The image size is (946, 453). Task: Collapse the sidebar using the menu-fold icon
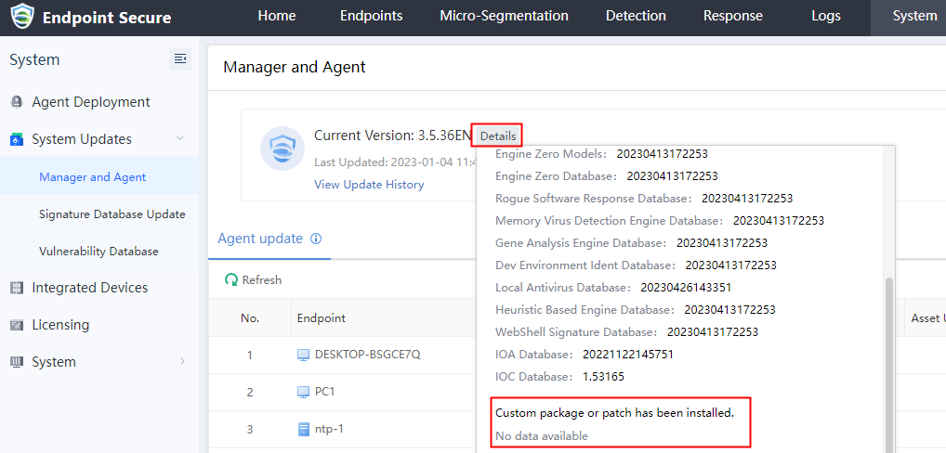pyautogui.click(x=180, y=59)
